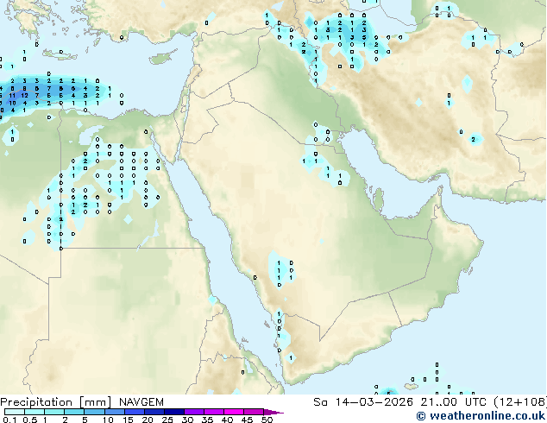Viewport: 547px width, 423px height.
Task: Click the legend swatch between 10 and 15
Action: (114, 412)
